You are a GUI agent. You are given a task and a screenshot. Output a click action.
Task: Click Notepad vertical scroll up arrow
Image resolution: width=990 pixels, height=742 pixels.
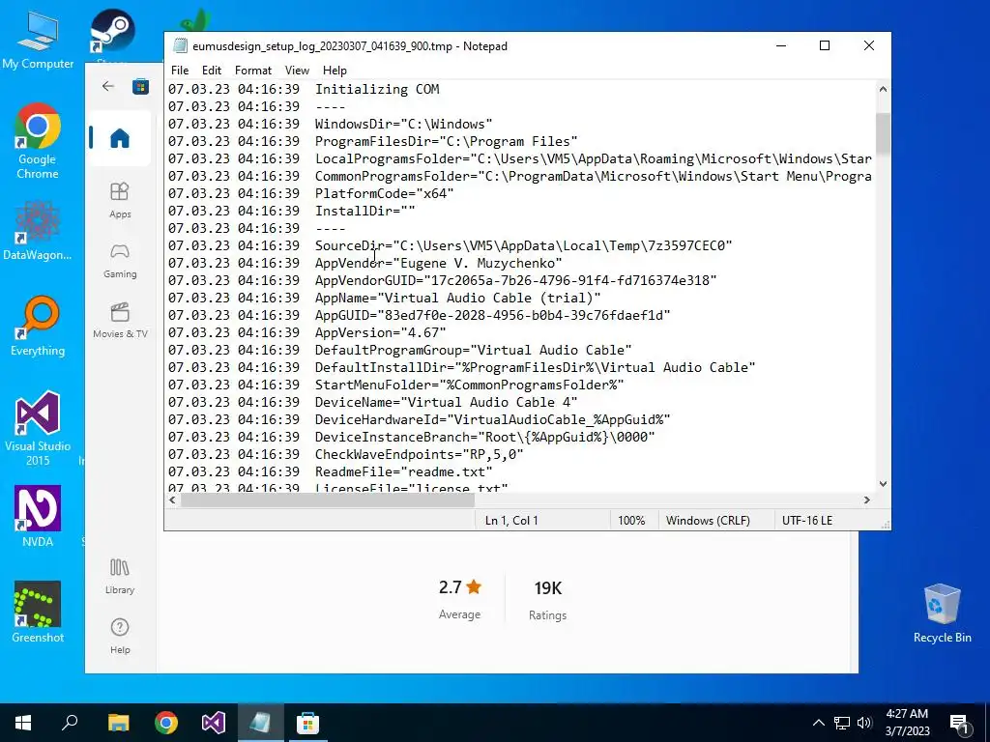883,90
